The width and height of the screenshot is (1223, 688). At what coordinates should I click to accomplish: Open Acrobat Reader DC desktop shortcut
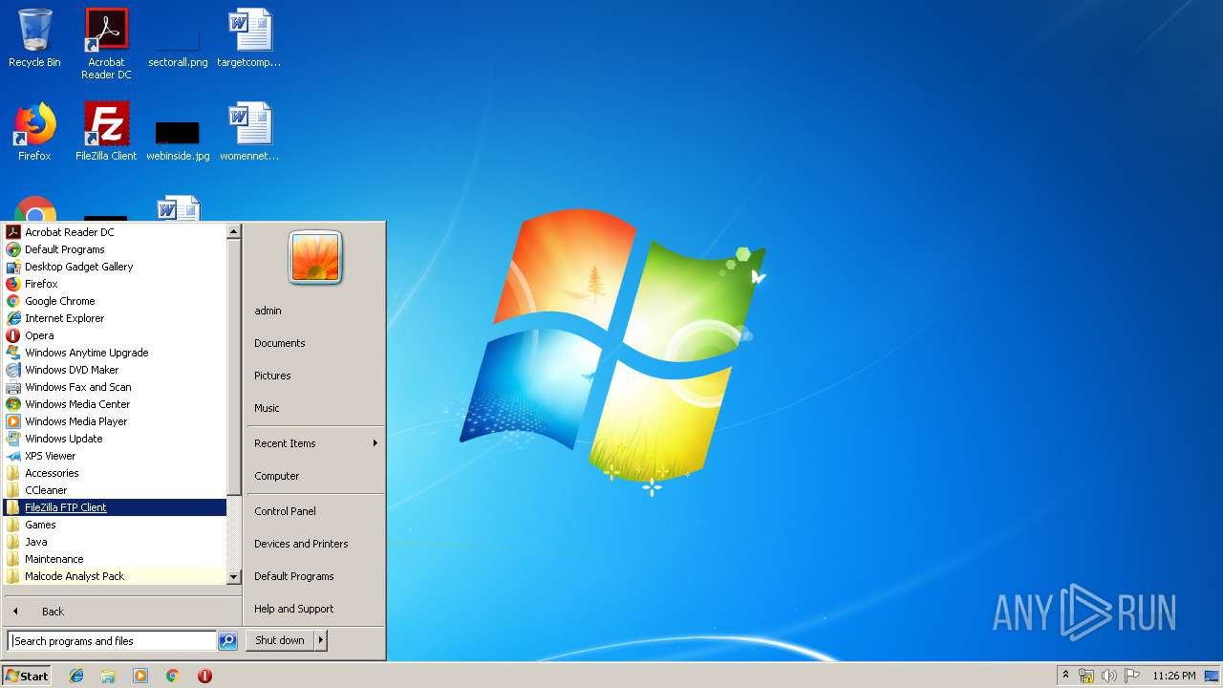point(106,44)
